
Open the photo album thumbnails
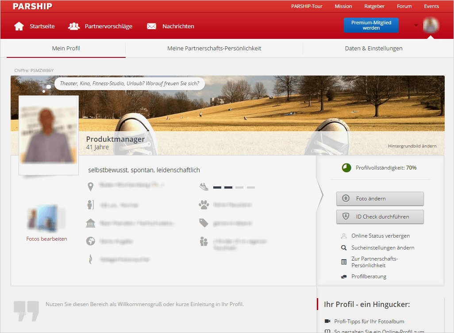coord(46,218)
